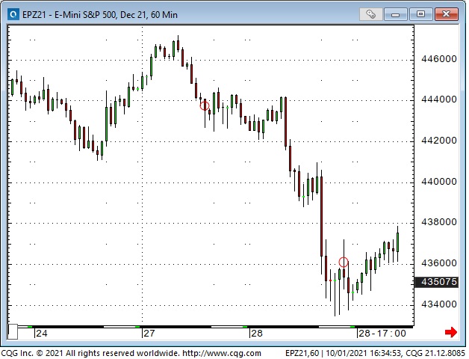Click the 442000 price axis label
This screenshot has width=469, height=359.
(x=439, y=141)
